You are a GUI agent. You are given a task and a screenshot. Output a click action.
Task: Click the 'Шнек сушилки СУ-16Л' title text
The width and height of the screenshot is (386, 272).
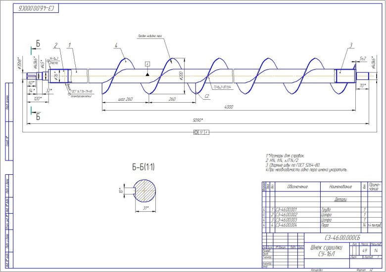[x=324, y=250]
